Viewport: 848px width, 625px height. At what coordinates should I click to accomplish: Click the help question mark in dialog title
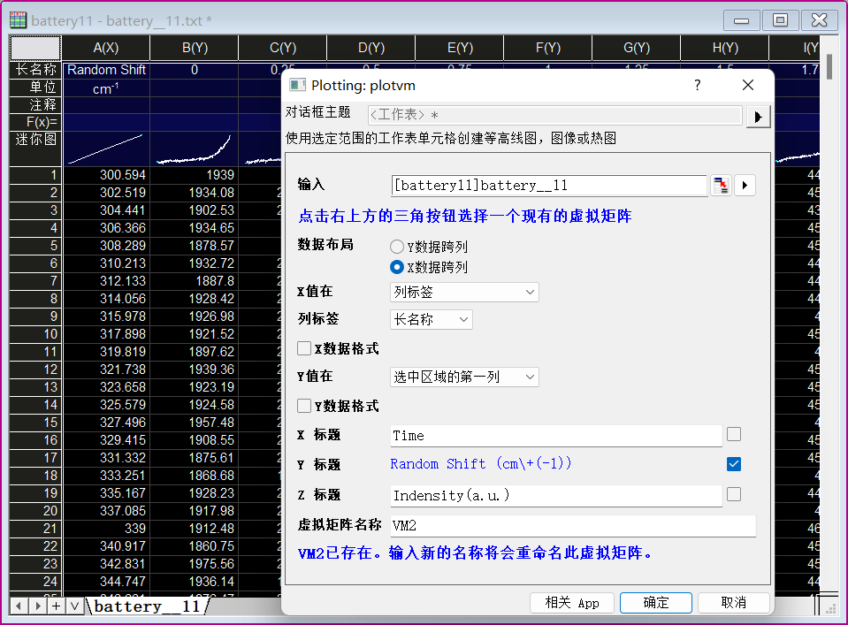click(697, 85)
